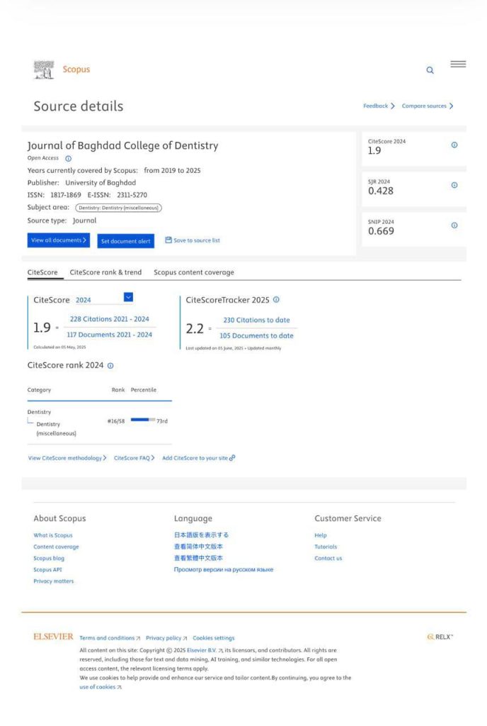Switch to Scopus content coverage tab
Viewport: 487px width, 726px height.
coord(194,272)
